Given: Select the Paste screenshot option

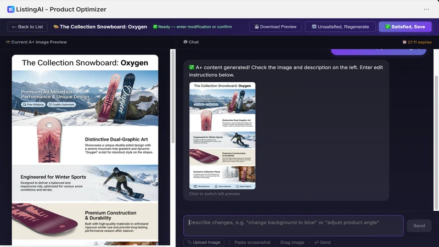Looking at the screenshot, I should tap(252, 243).
